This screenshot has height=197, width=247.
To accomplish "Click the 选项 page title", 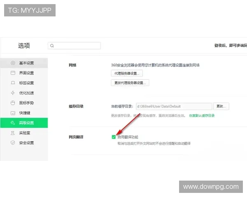I will tap(24, 46).
